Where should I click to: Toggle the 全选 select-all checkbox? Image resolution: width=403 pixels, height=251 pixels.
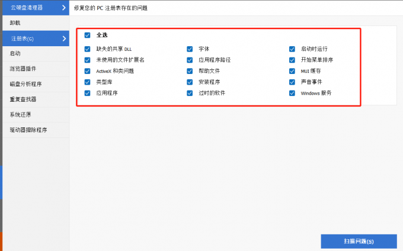pos(87,35)
